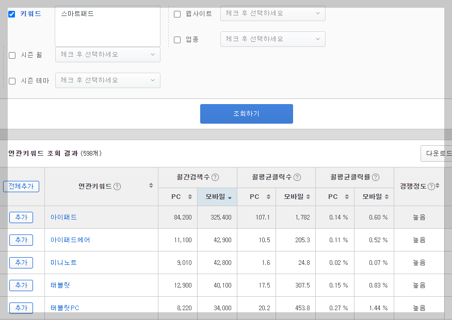Open help icon next to 월평균클릭률

click(x=376, y=177)
